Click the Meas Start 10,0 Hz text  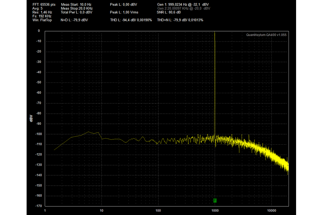pyautogui.click(x=76, y=4)
